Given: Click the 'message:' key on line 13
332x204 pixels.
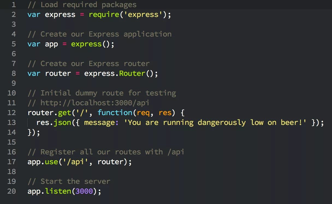Looking at the screenshot, I should tap(102, 123).
